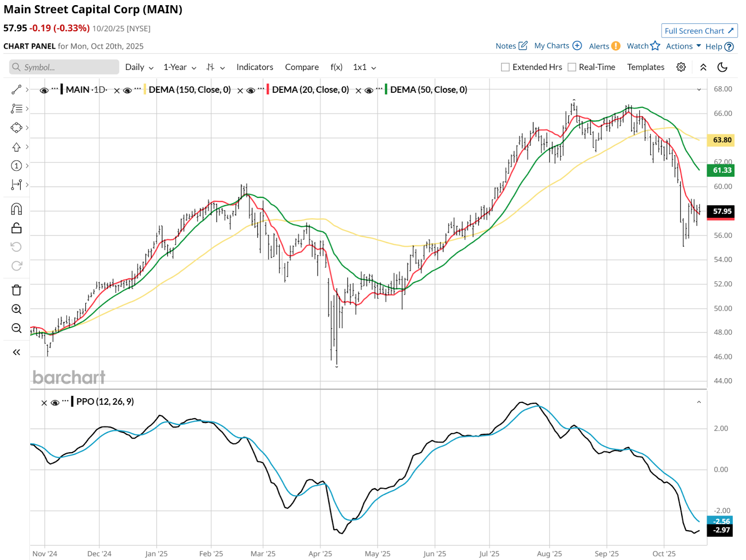Open the 1-Year period dropdown
This screenshot has height=560, width=746.
pyautogui.click(x=180, y=67)
